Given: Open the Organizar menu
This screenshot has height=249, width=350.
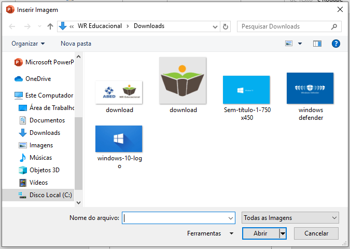Looking at the screenshot, I should pos(28,44).
